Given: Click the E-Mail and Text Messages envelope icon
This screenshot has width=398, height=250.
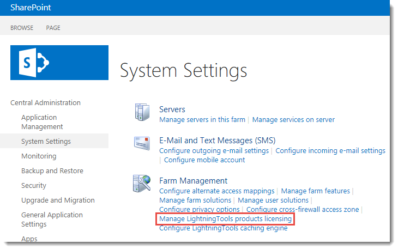Looking at the screenshot, I should 142,143.
